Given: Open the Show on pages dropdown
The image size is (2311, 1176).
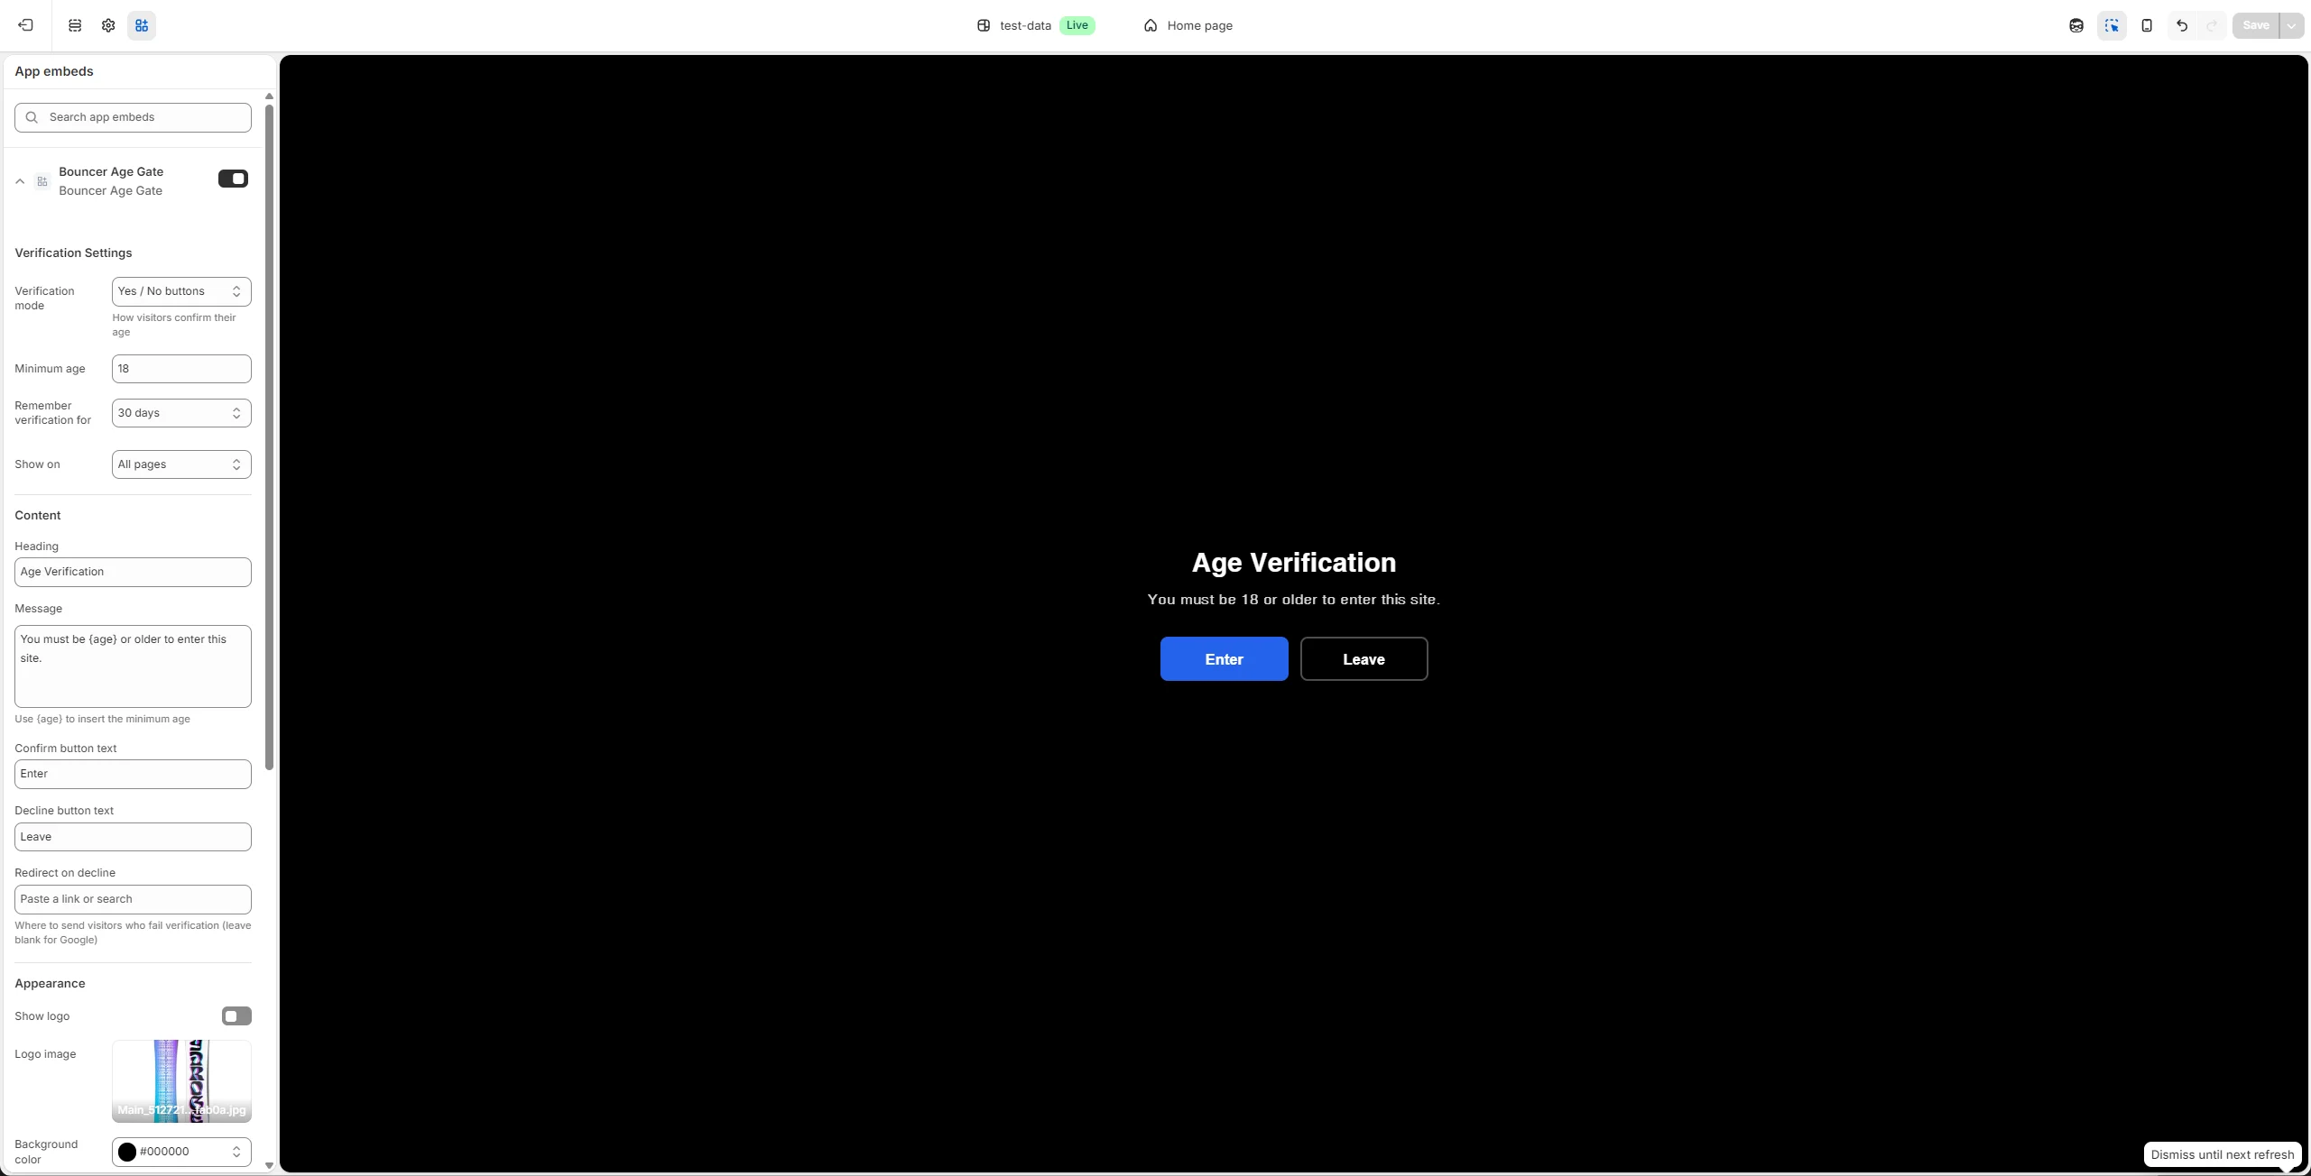Looking at the screenshot, I should click(181, 464).
